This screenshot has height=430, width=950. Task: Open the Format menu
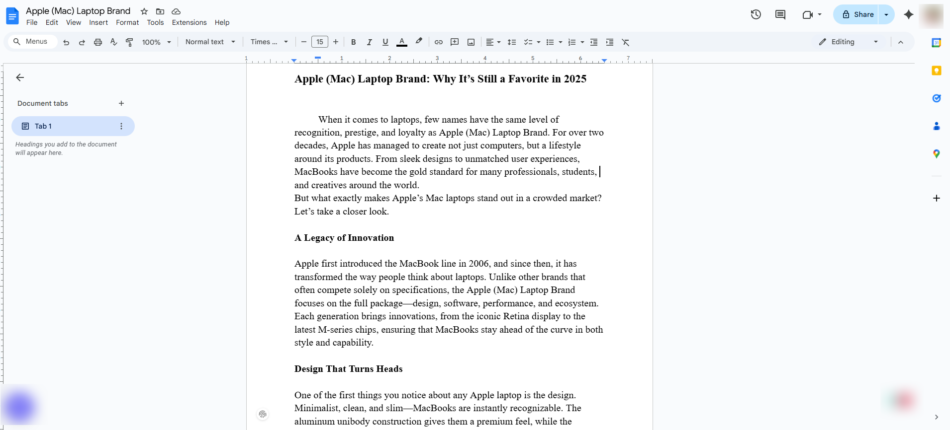[127, 22]
